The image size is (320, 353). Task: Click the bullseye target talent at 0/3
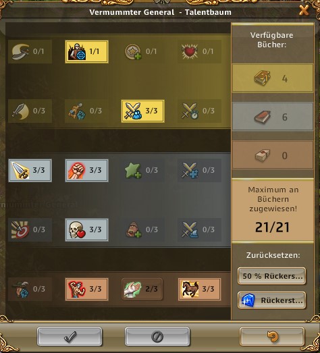(x=30, y=230)
